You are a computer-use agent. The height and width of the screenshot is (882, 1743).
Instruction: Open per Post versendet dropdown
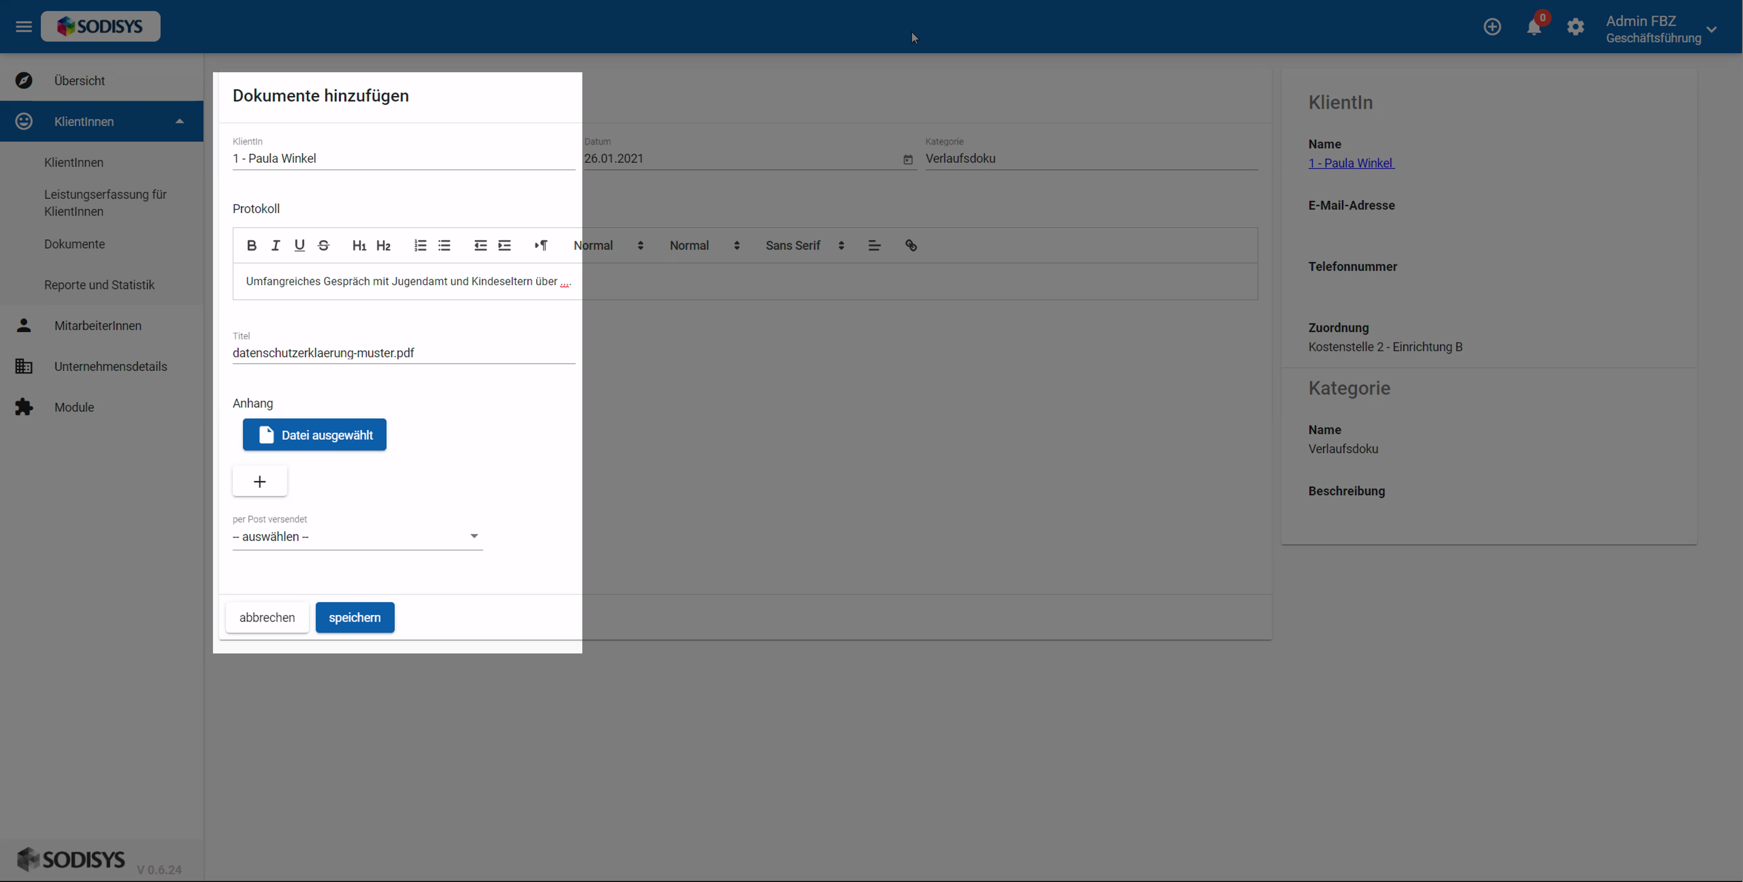tap(357, 536)
